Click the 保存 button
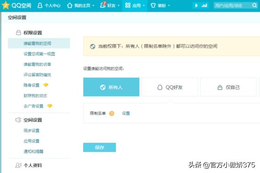The height and width of the screenshot is (173, 260). pos(99,147)
